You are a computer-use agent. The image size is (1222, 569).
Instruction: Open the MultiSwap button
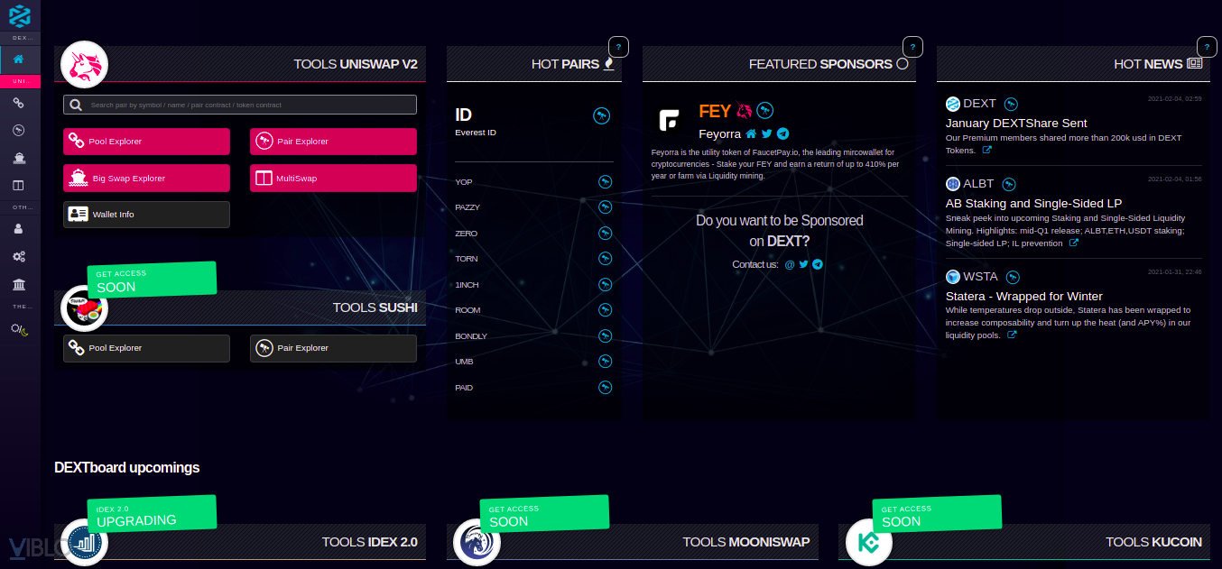click(333, 179)
